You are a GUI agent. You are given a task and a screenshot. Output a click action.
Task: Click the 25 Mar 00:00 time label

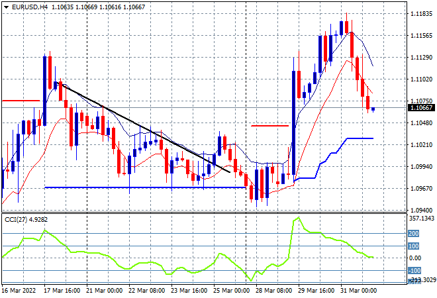click(x=231, y=291)
